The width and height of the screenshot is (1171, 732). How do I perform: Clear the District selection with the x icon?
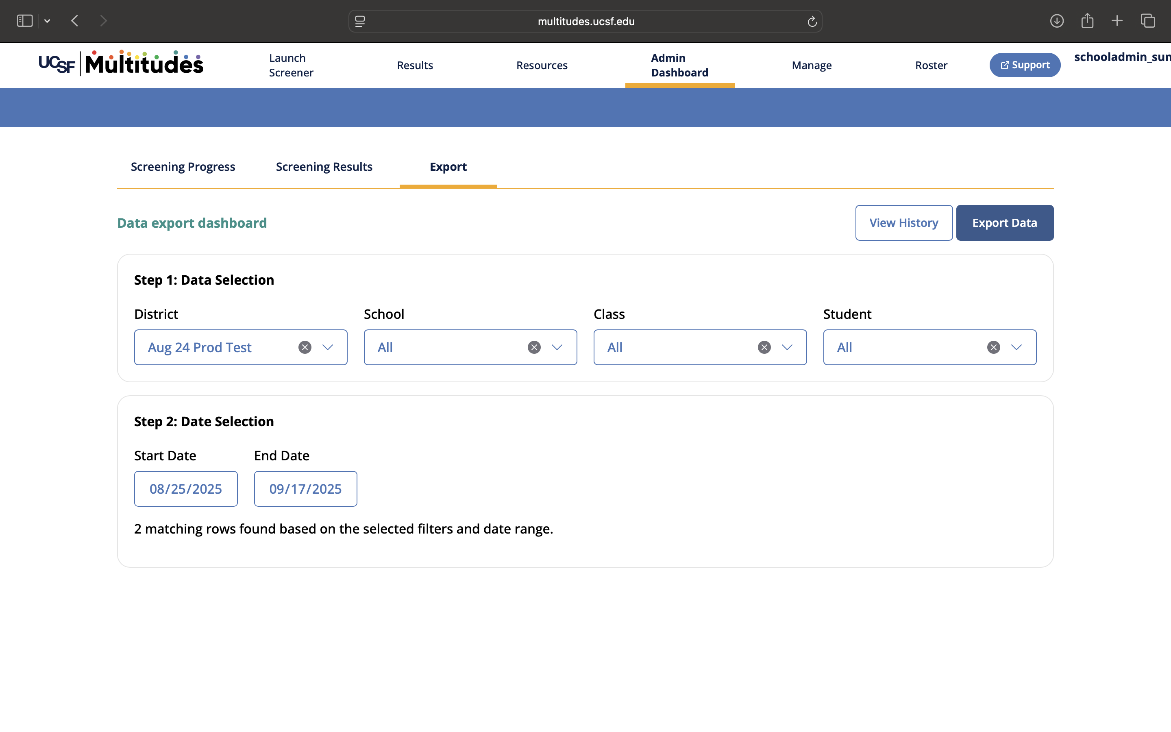[x=305, y=347]
